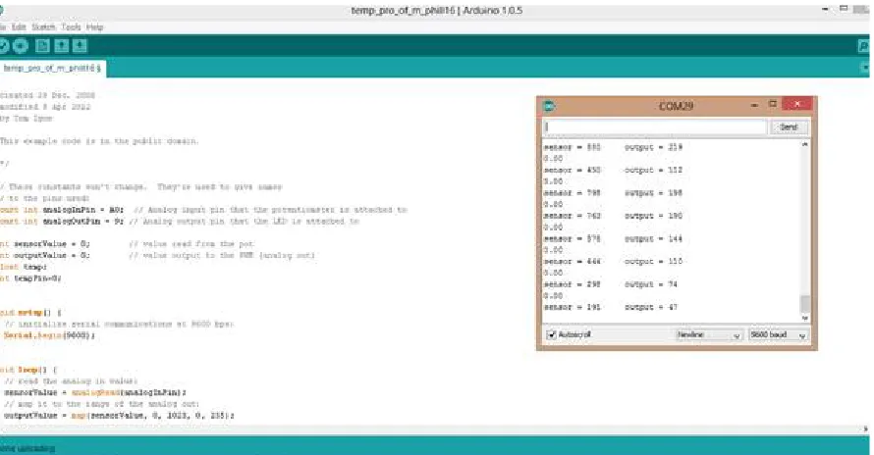Viewport: 874px width, 455px height.
Task: Open the Help menu
Action: click(94, 26)
